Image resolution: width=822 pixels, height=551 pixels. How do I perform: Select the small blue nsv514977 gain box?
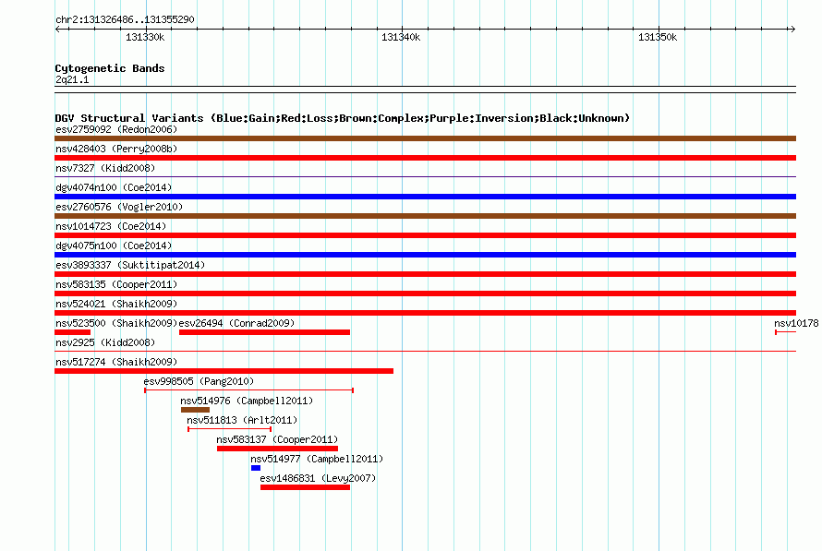(x=256, y=468)
